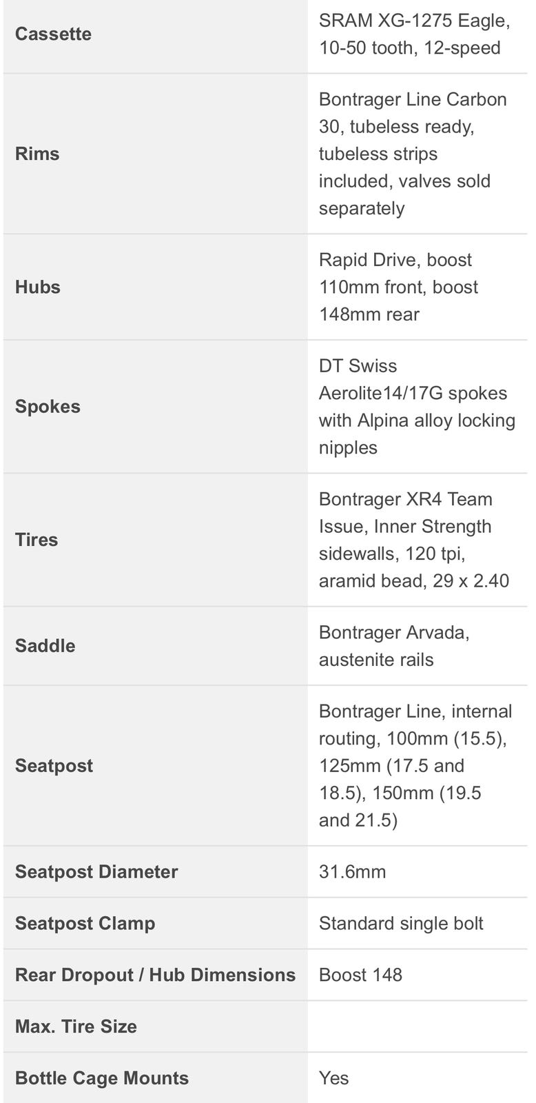Click the DT Swiss Aerolite spokes text

click(417, 407)
